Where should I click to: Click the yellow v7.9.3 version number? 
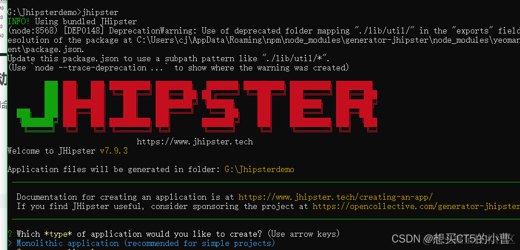coord(114,151)
